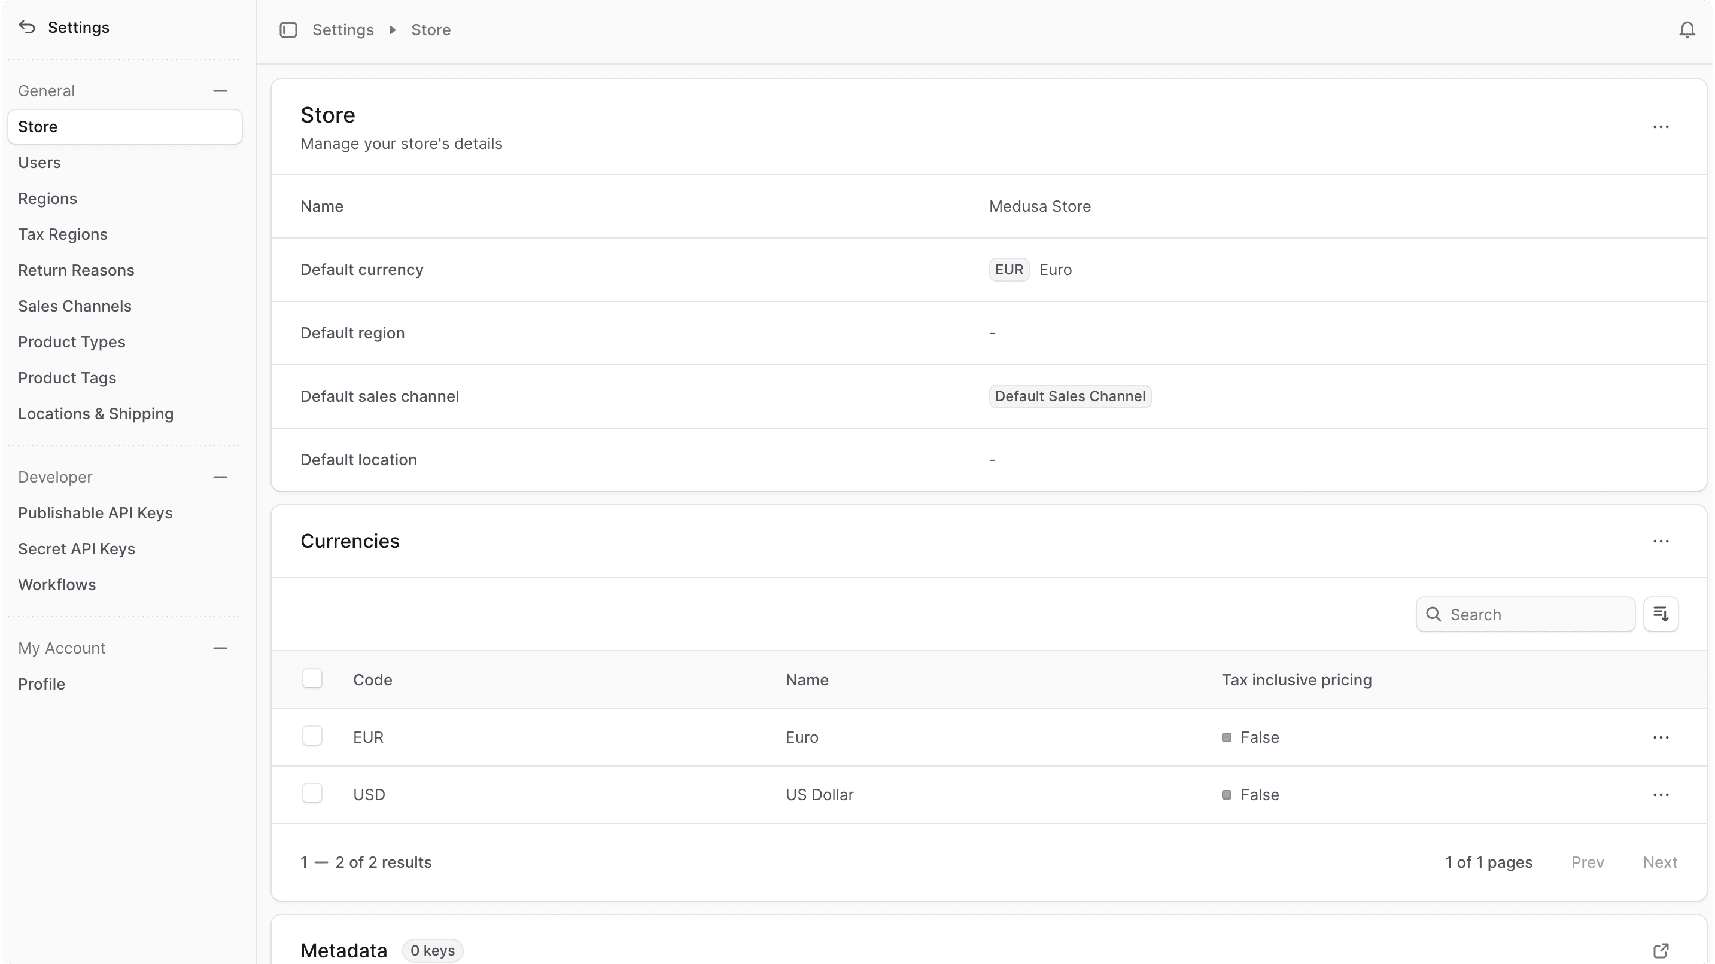Open the notifications bell

(1686, 29)
